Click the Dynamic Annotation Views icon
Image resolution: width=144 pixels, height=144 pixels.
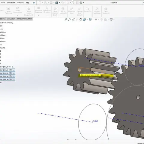point(81,19)
